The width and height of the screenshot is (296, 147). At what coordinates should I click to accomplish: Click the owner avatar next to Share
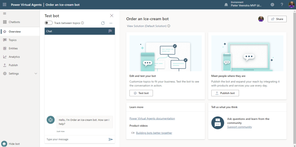[x=261, y=19]
